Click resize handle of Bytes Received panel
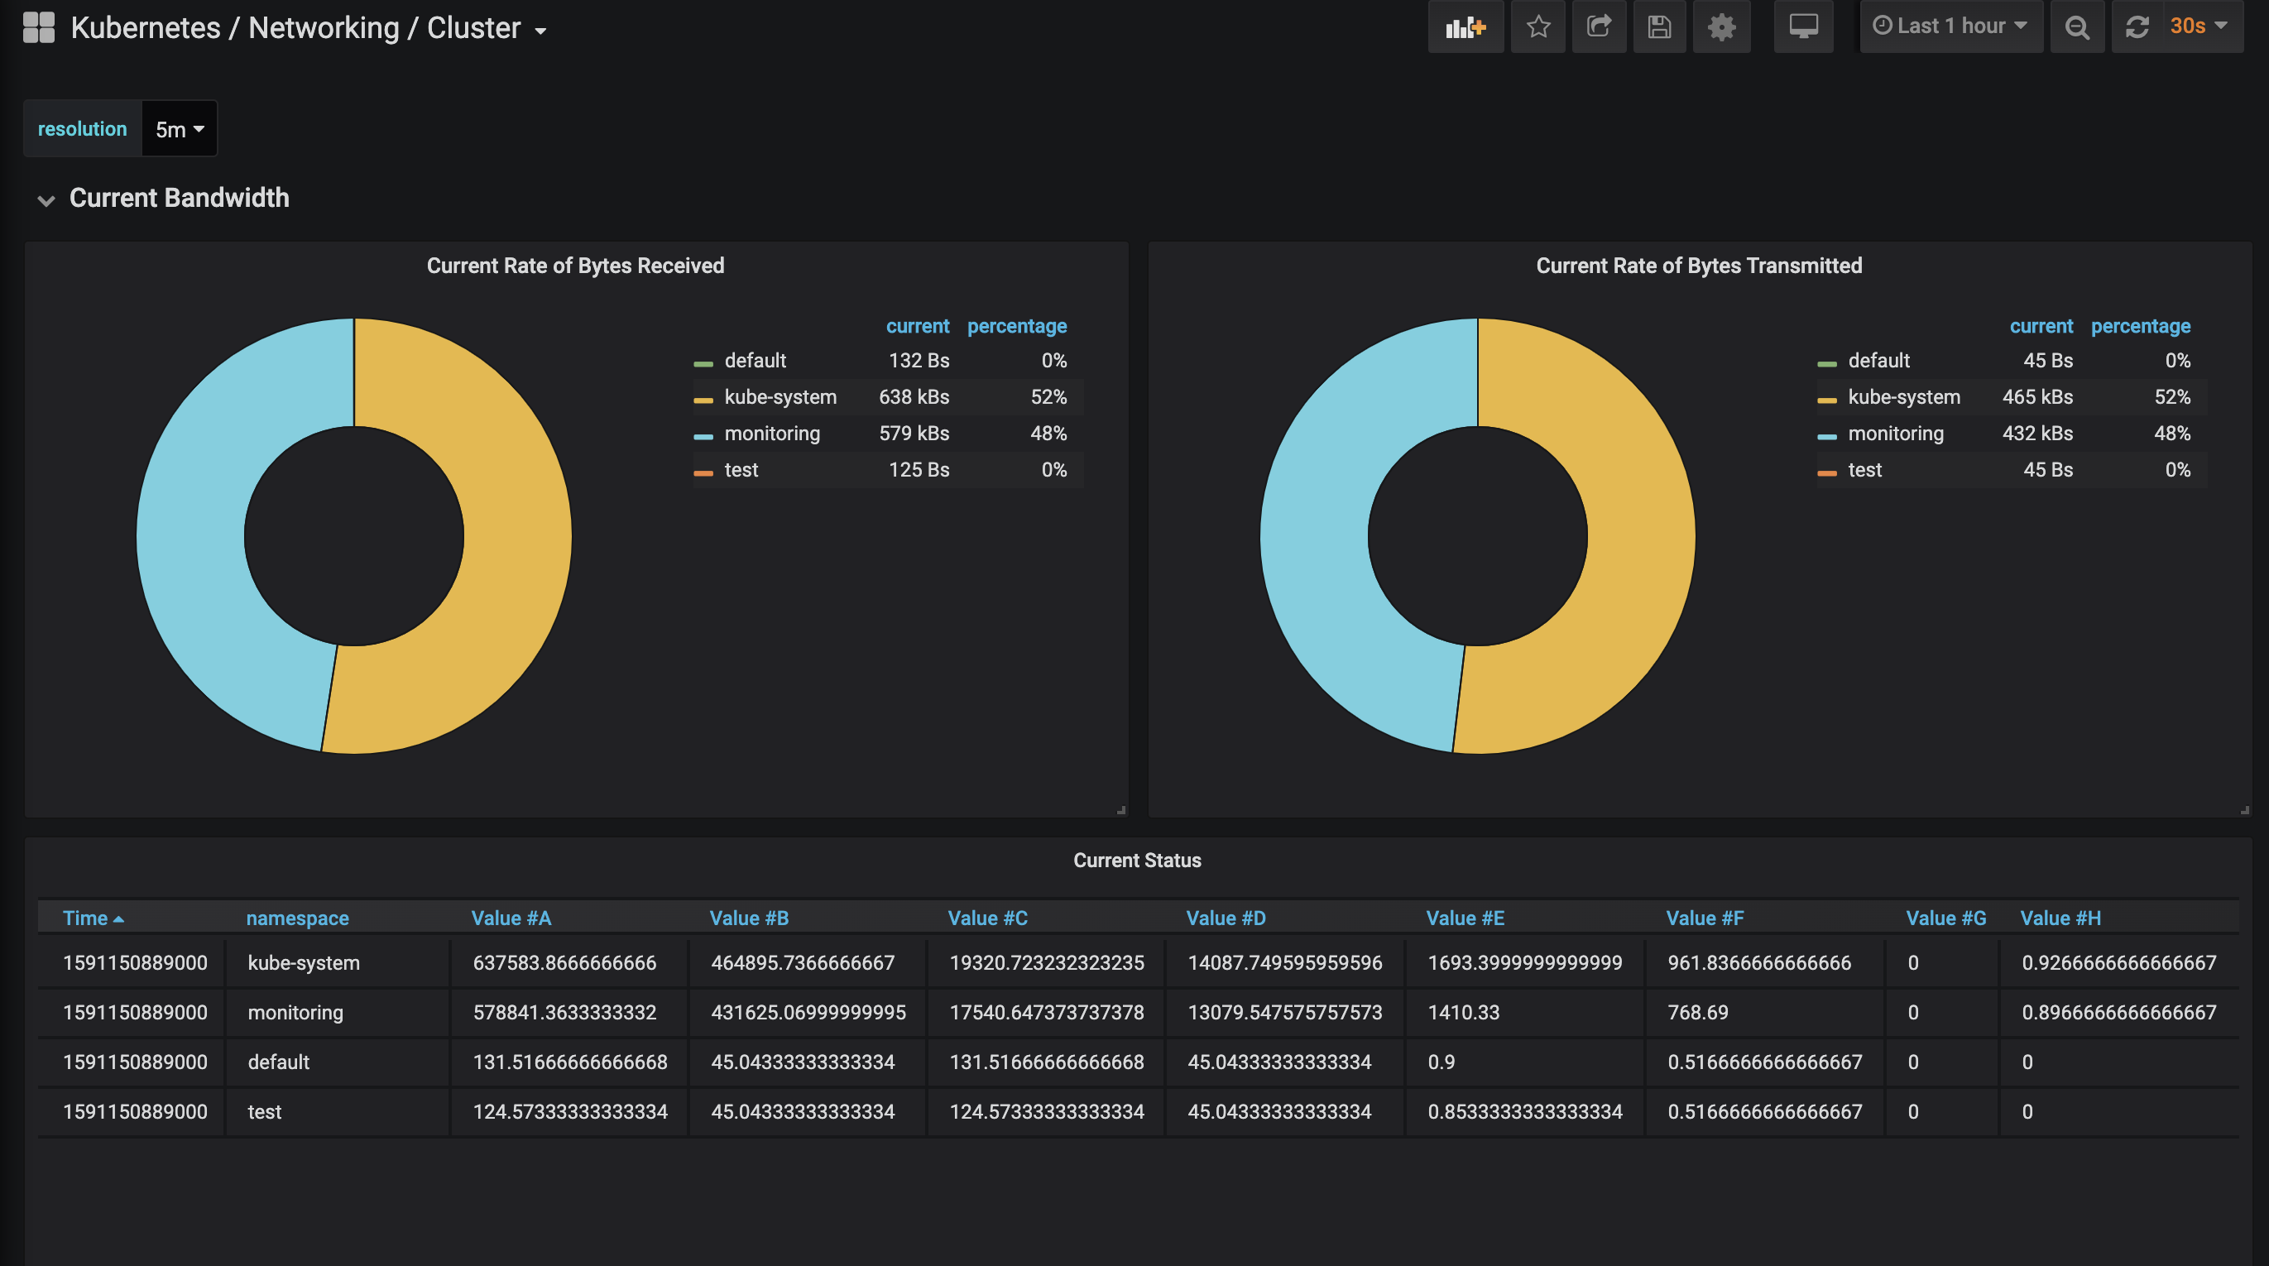This screenshot has height=1266, width=2269. (1121, 809)
